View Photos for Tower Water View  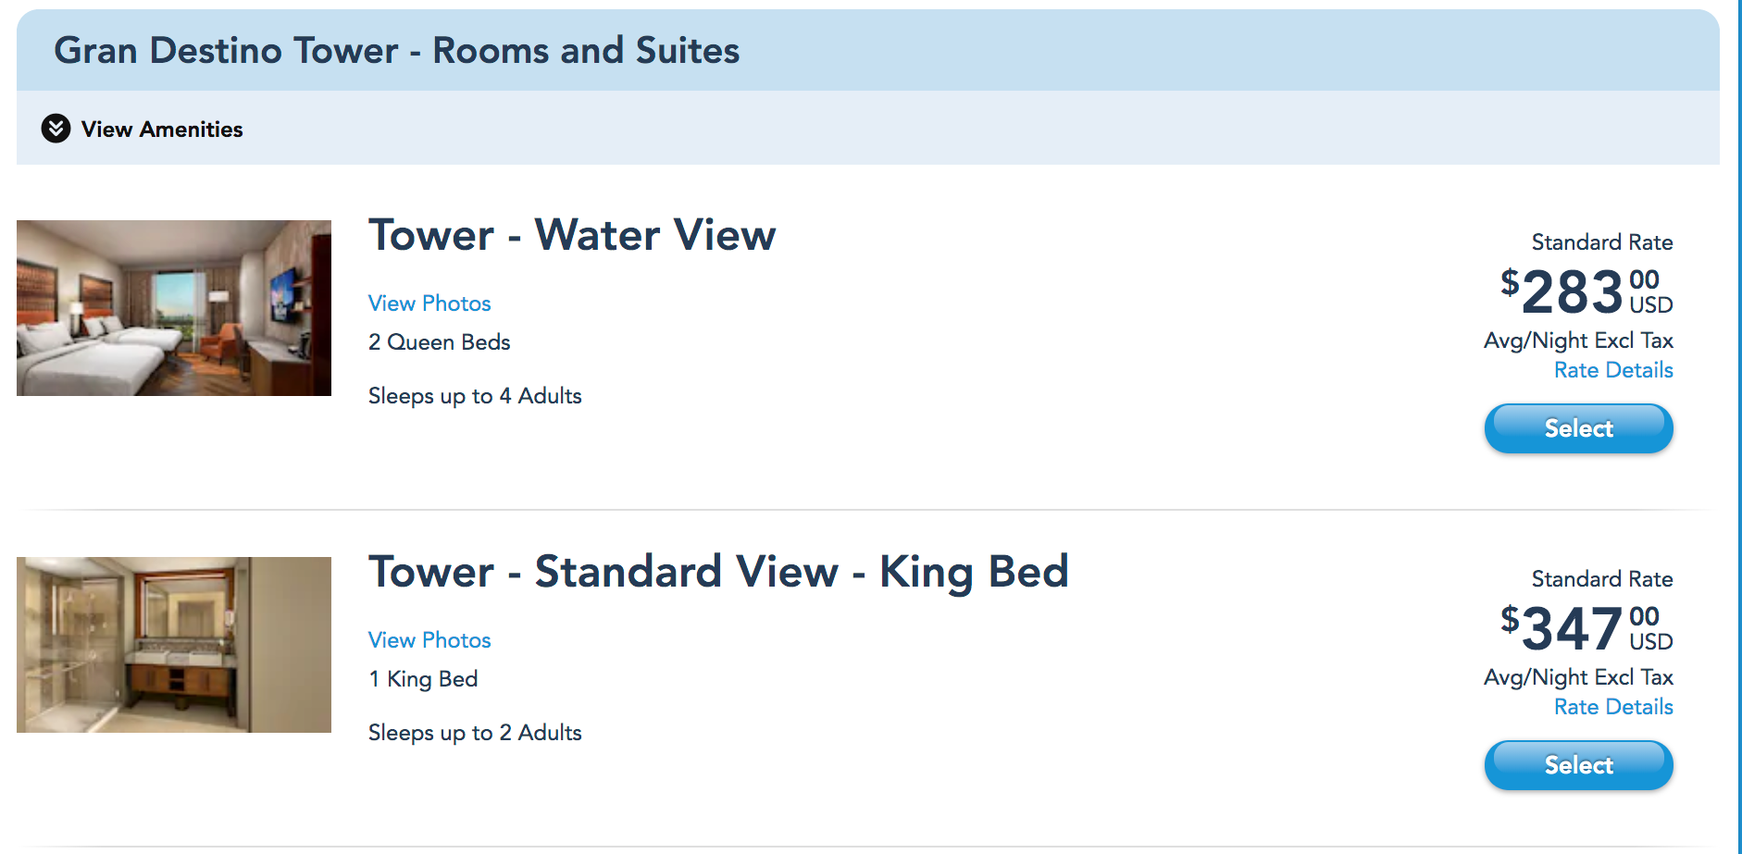(429, 303)
